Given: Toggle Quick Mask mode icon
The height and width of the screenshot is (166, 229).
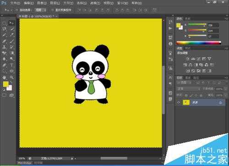Looking at the screenshot, I should [4, 96].
